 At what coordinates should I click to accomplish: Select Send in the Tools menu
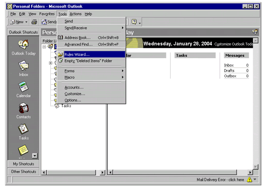[x=91, y=21]
